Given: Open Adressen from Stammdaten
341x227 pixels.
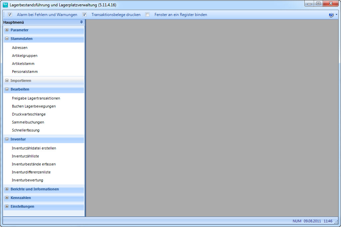Looking at the screenshot, I should coord(20,48).
